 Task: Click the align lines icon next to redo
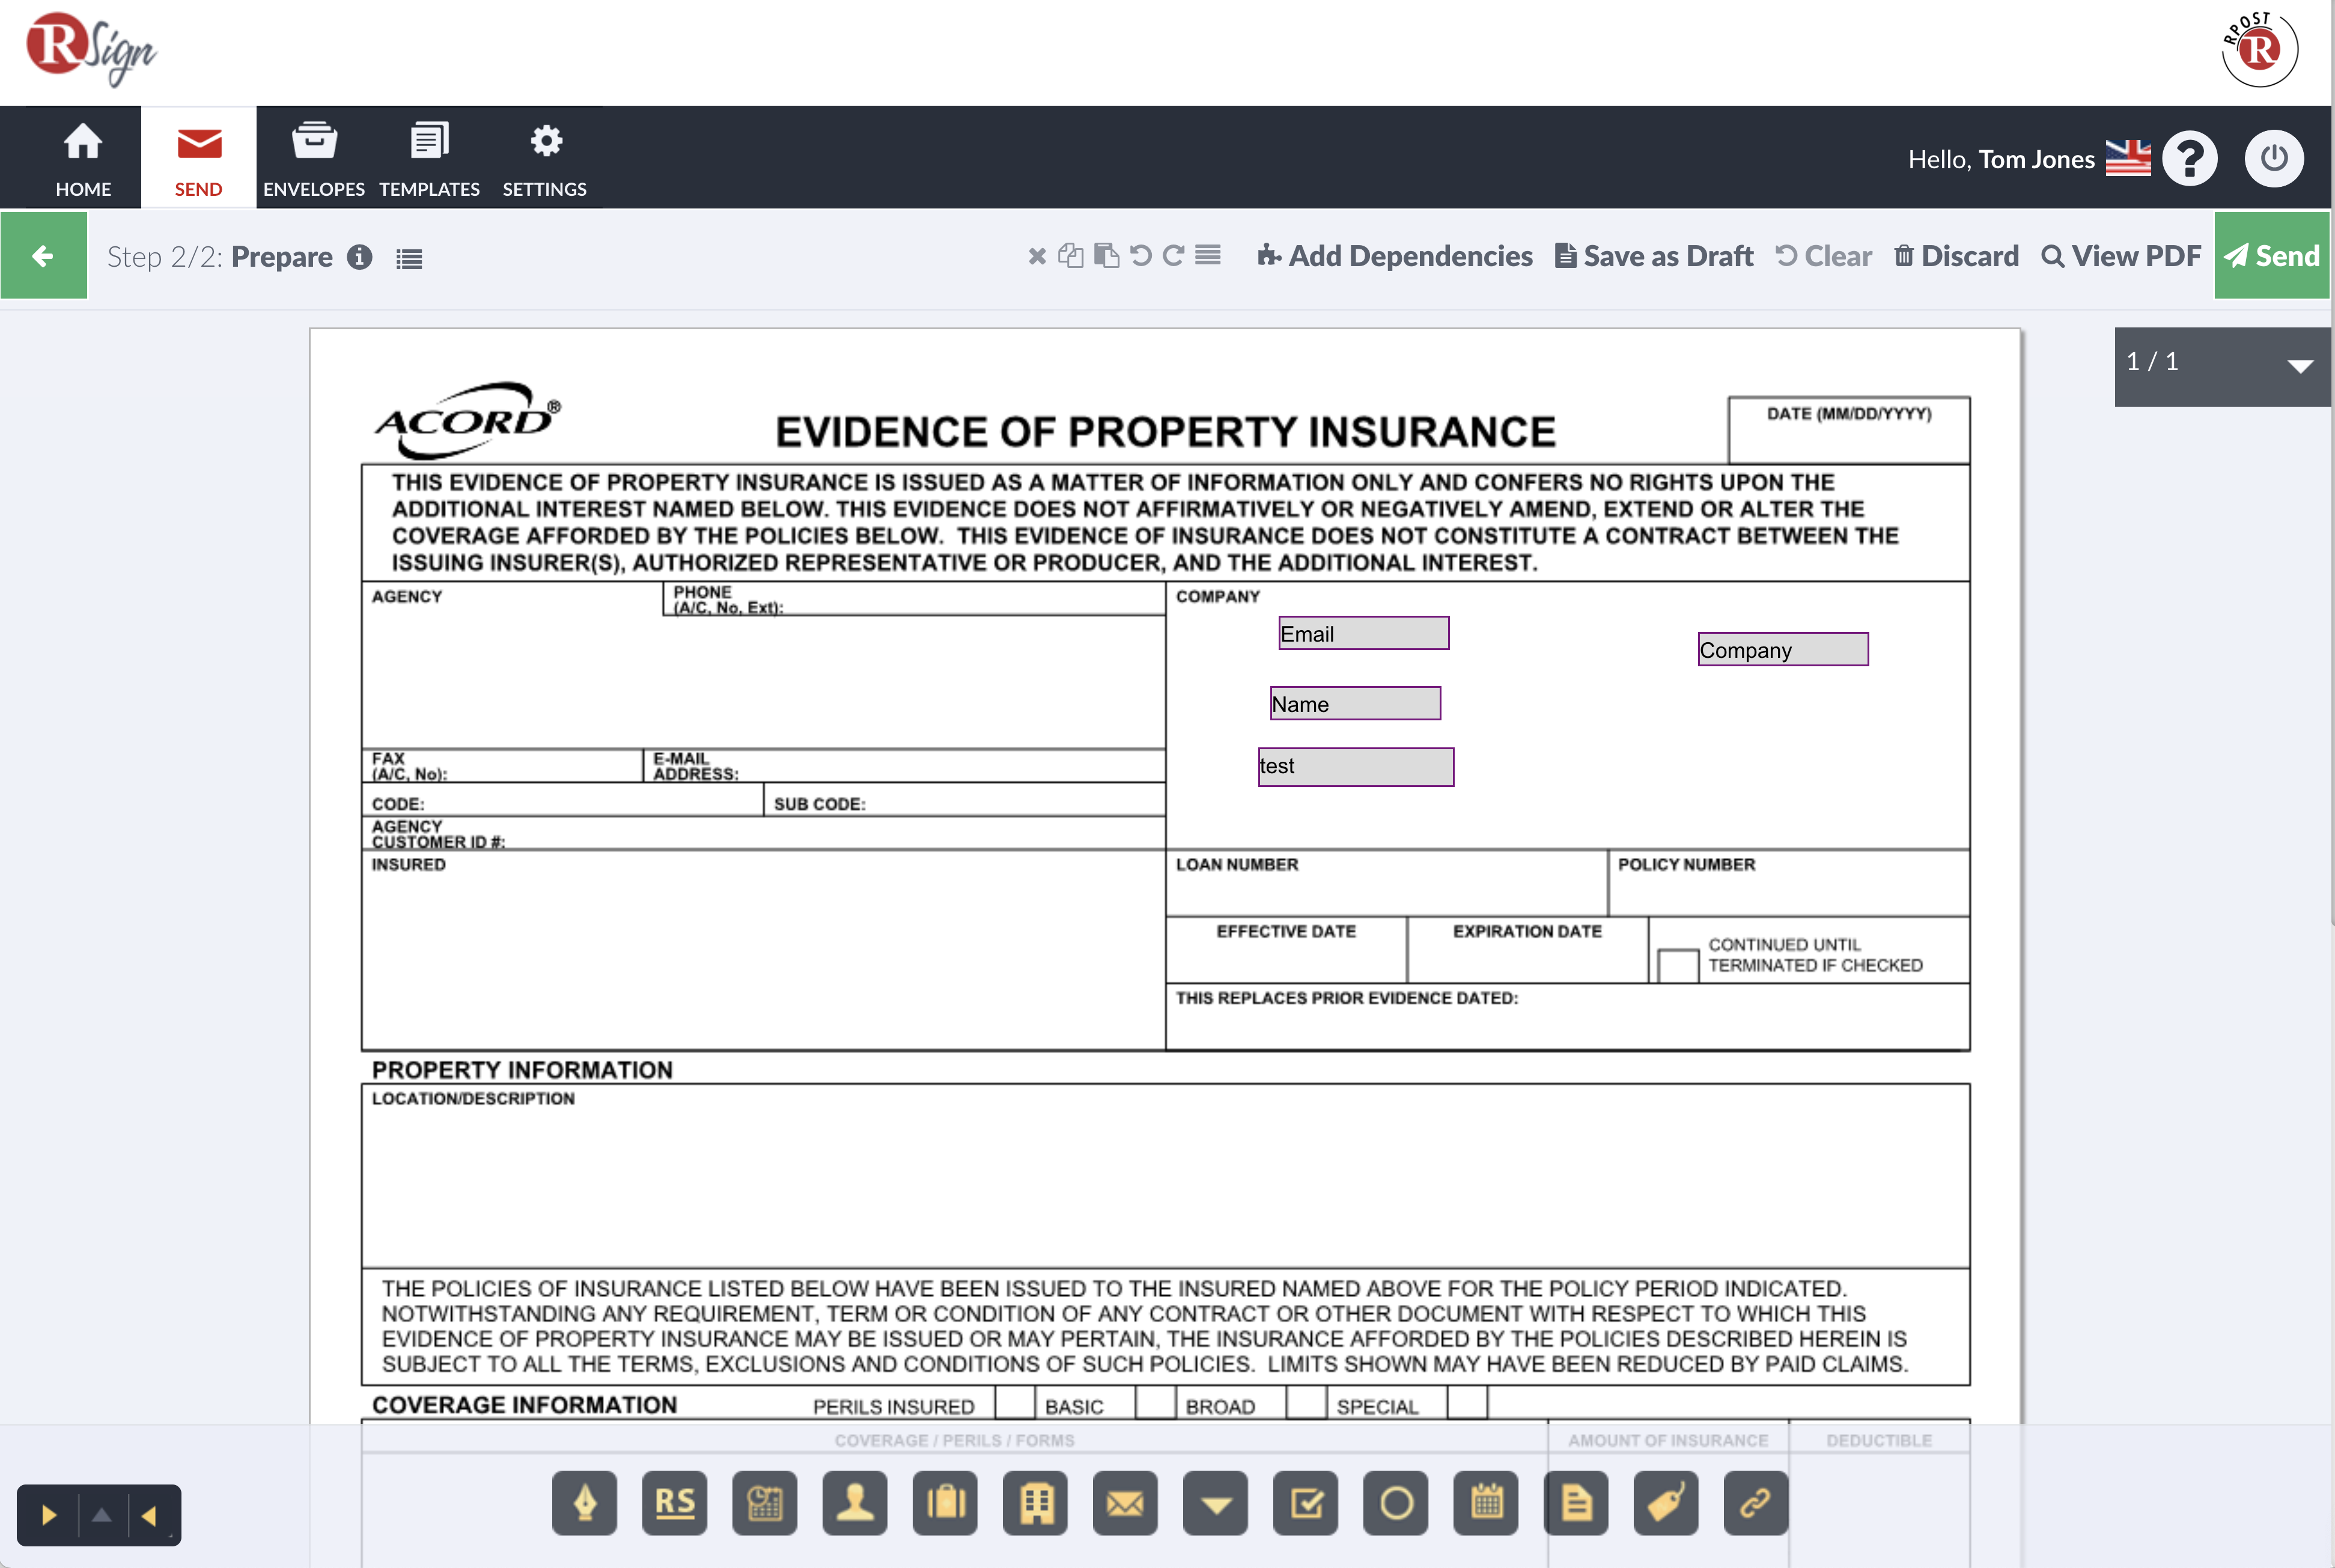[1208, 255]
